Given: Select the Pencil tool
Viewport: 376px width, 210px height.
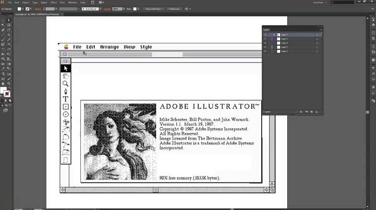Looking at the screenshot, I should pyautogui.click(x=9, y=40).
